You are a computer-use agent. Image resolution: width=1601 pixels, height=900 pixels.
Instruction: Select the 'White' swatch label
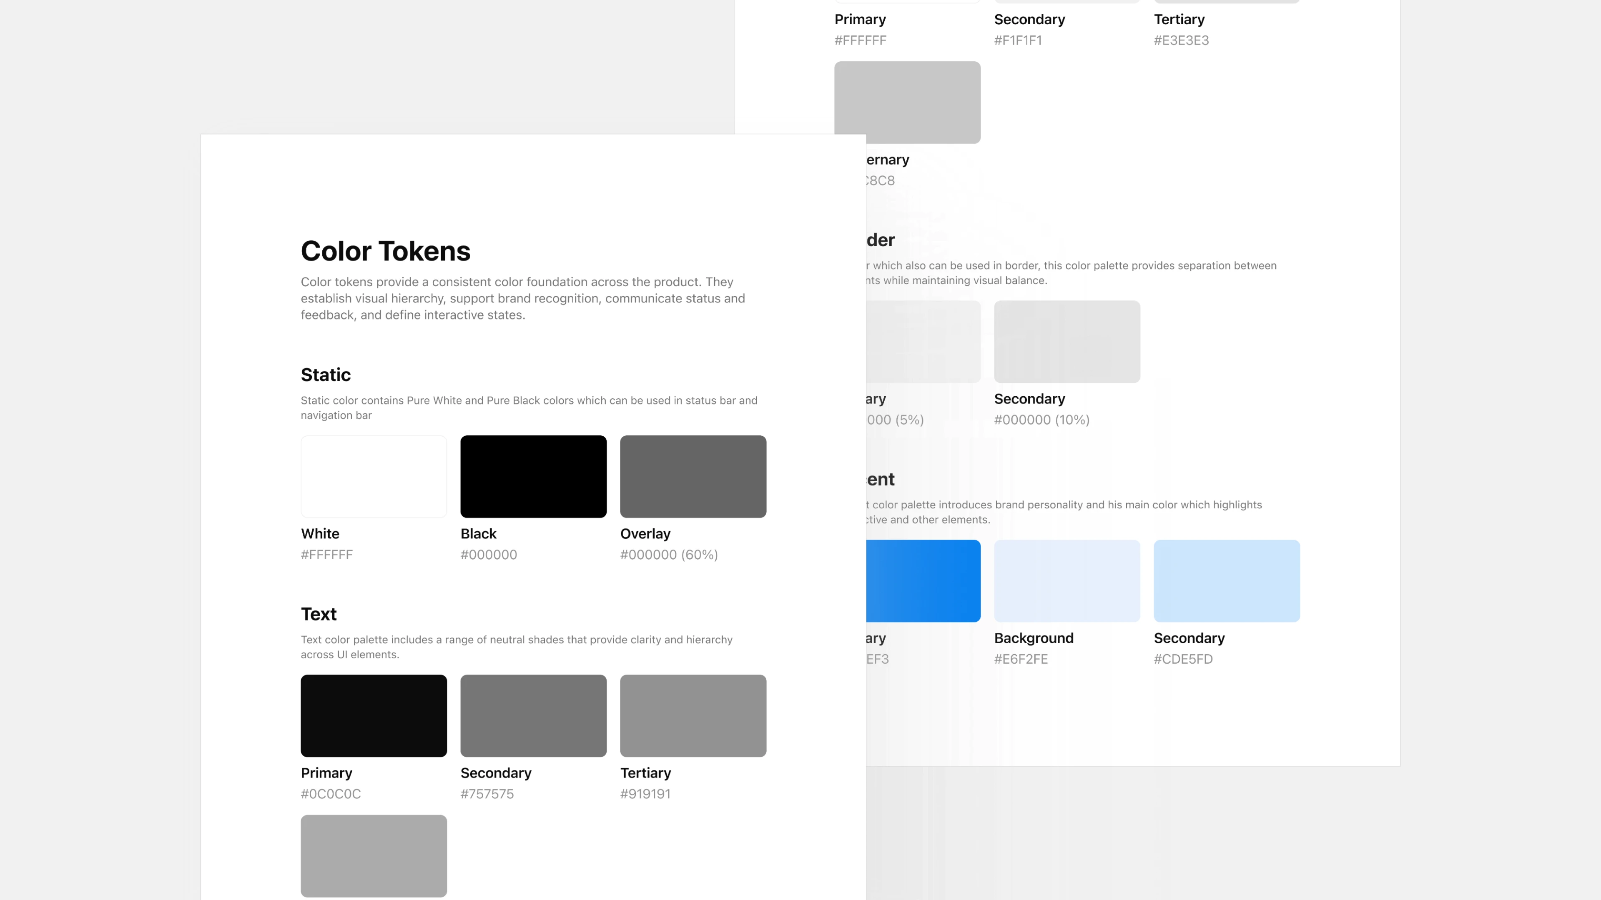tap(320, 533)
